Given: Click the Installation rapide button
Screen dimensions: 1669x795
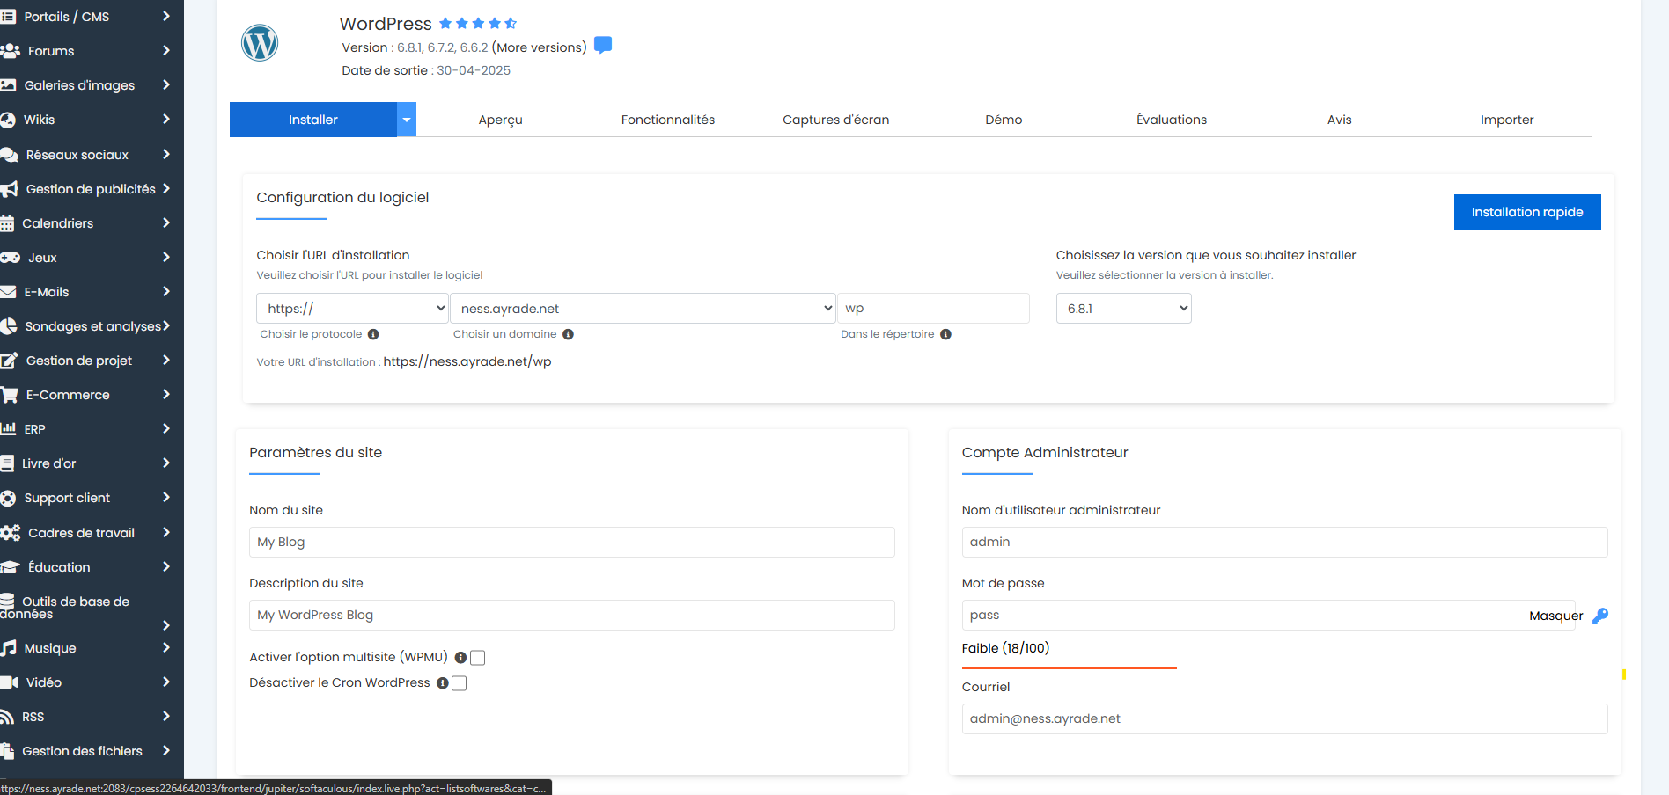Looking at the screenshot, I should tap(1527, 213).
